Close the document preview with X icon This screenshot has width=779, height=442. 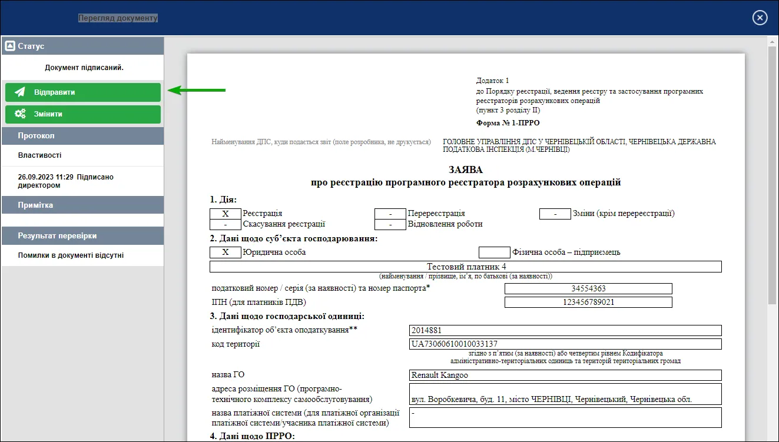pos(760,18)
